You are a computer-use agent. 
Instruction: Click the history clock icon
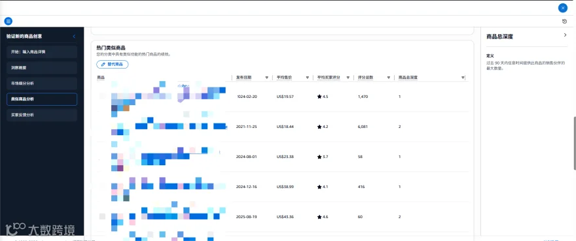(565, 22)
